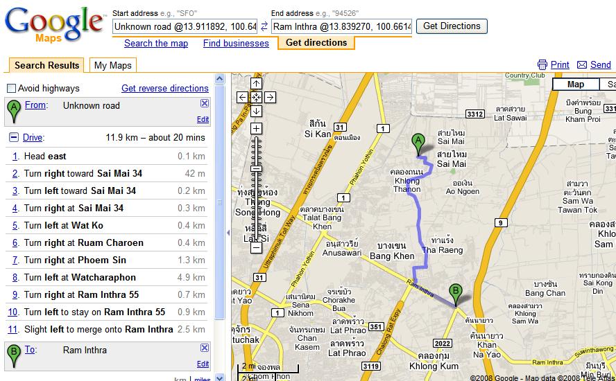
Task: Select step 6 Turn right at Ruam Charoen
Action: click(x=106, y=242)
